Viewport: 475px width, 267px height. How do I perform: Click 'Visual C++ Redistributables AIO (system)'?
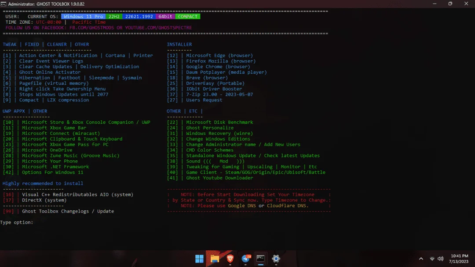pyautogui.click(x=68, y=195)
